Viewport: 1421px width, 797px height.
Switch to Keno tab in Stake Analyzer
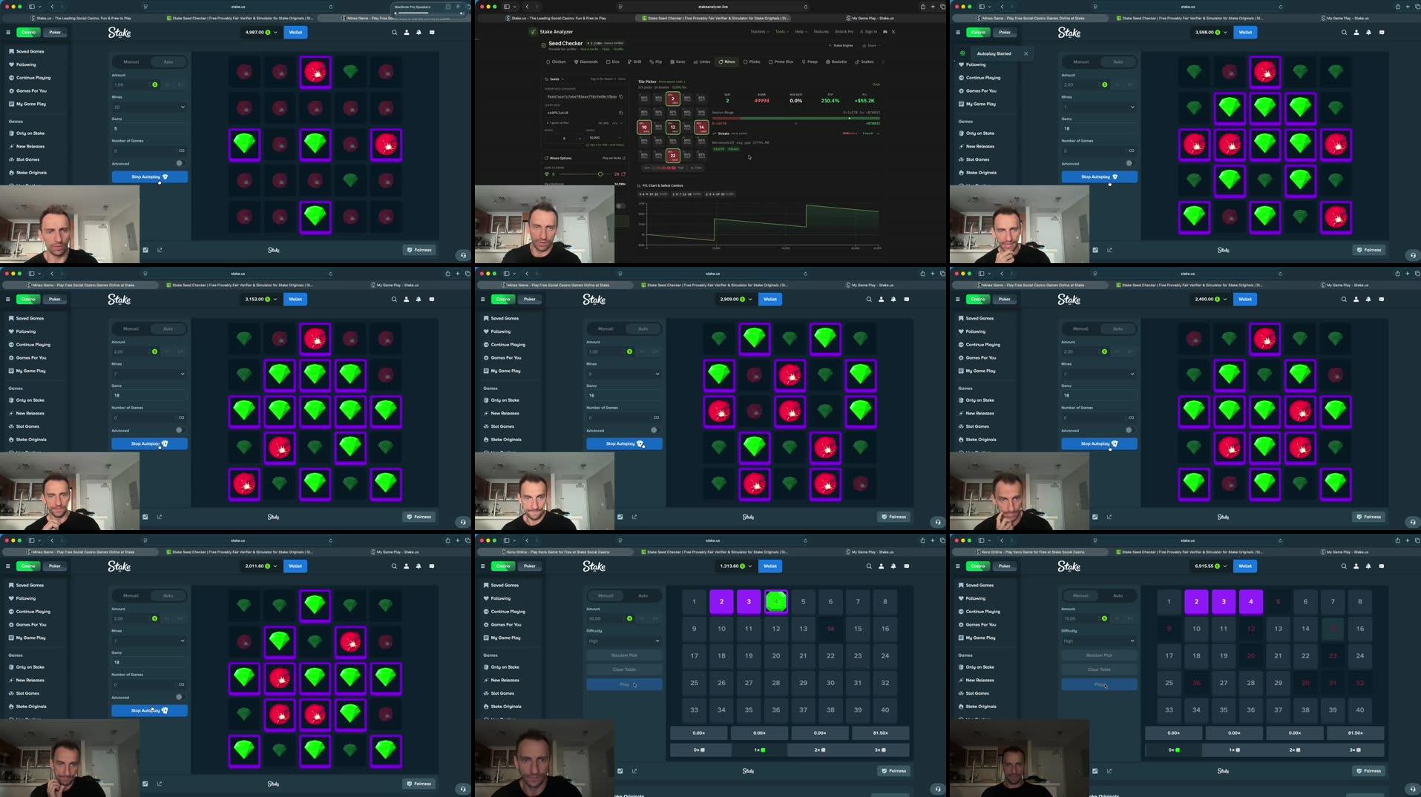point(677,62)
